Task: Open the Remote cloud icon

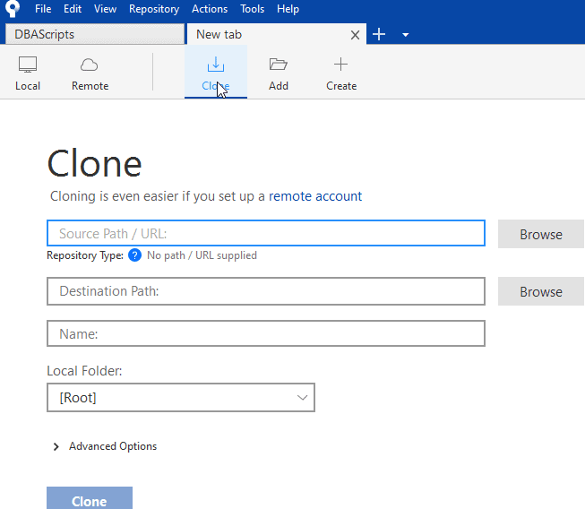Action: (90, 65)
